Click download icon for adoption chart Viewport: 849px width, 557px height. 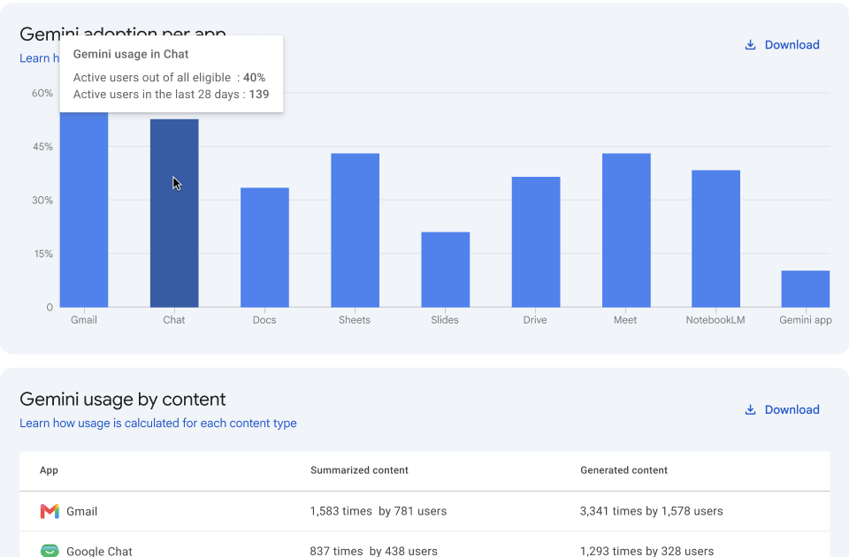point(750,45)
